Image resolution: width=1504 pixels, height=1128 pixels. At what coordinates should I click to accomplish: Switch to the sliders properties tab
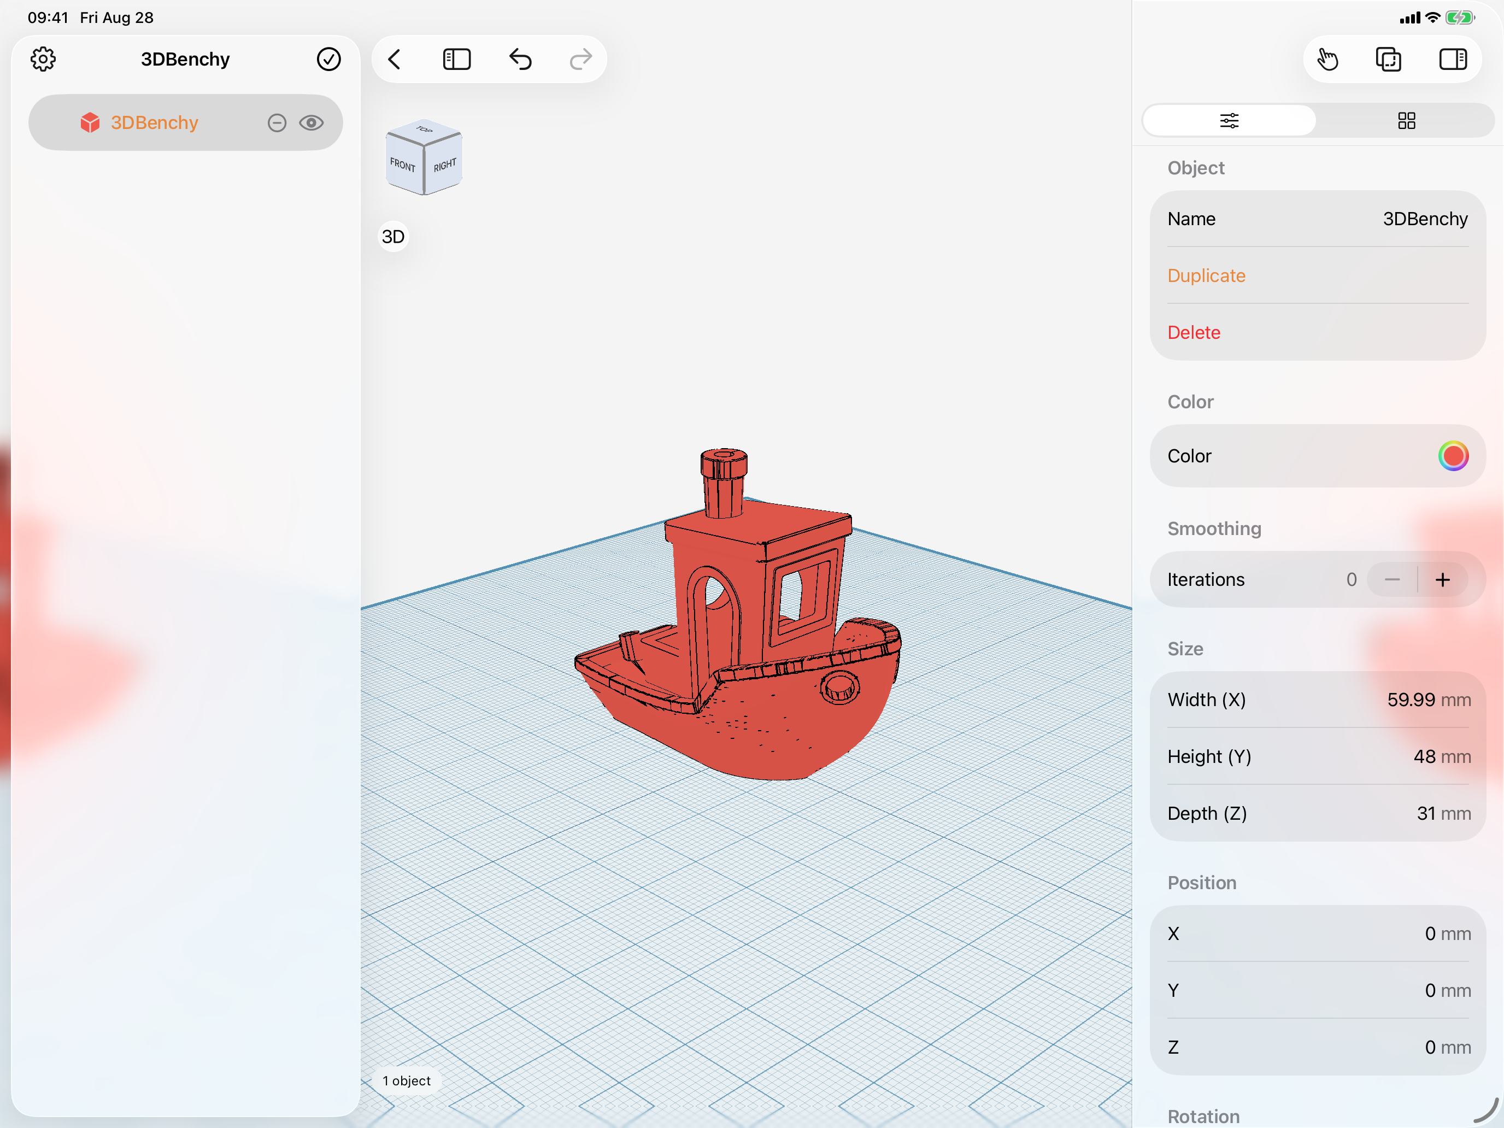[x=1229, y=121]
